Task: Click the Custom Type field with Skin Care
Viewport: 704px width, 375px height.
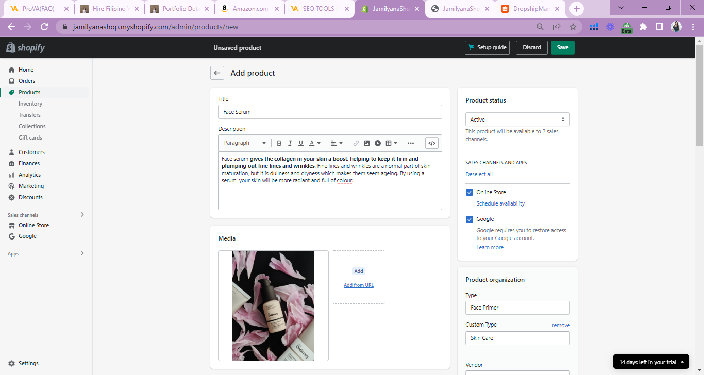Action: tap(517, 338)
